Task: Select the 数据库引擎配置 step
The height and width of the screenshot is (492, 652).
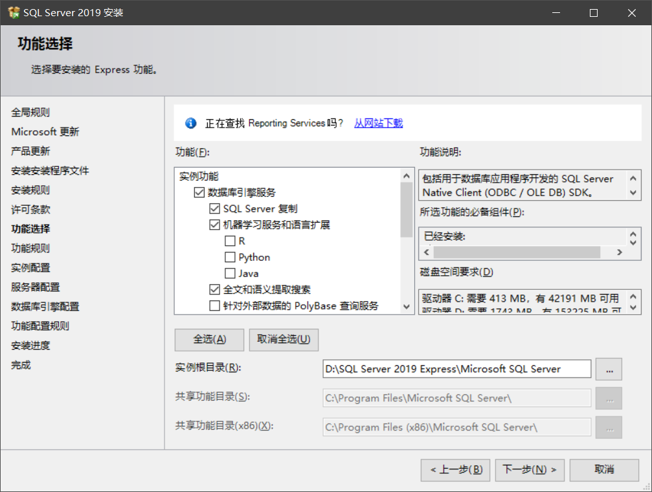Action: point(45,306)
